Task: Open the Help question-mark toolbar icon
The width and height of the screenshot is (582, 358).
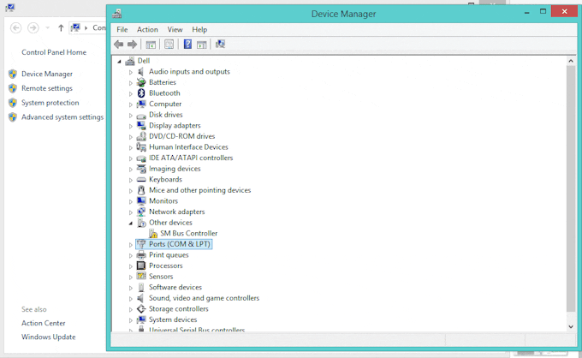Action: pyautogui.click(x=187, y=45)
